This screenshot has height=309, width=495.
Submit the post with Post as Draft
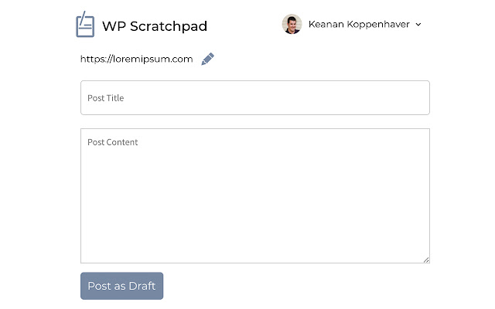pyautogui.click(x=121, y=286)
